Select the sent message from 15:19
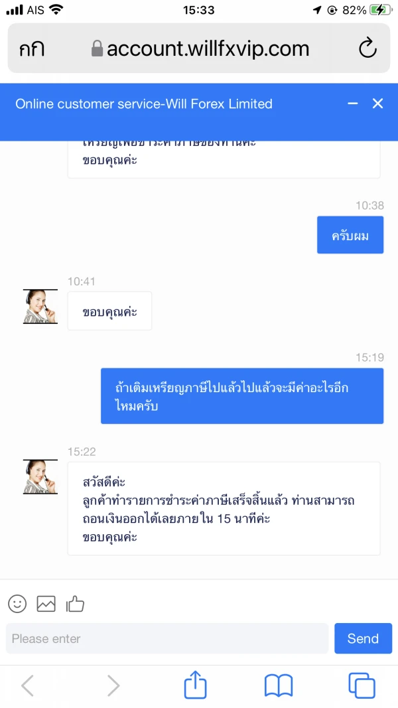Image resolution: width=398 pixels, height=708 pixels. [242, 396]
